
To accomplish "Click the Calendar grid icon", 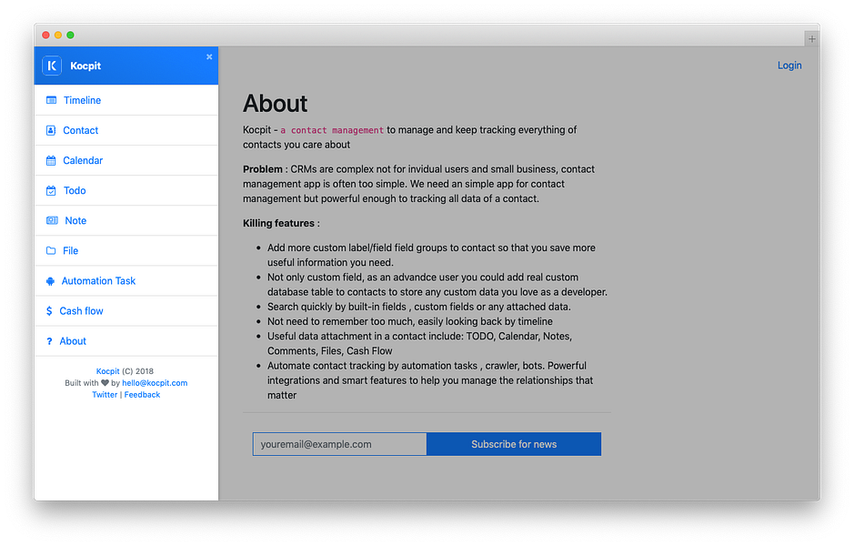I will click(x=51, y=160).
